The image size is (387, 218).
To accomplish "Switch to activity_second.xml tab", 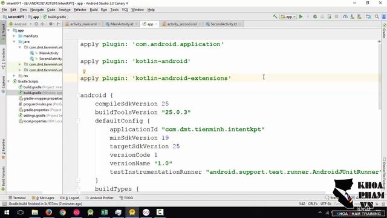I will tap(182, 24).
